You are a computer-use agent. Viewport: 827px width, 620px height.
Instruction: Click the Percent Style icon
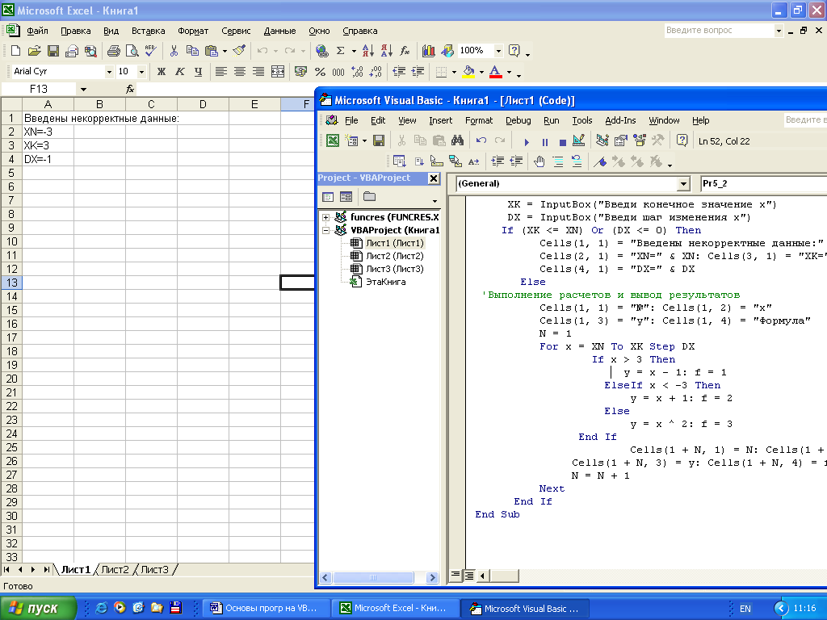pyautogui.click(x=320, y=72)
